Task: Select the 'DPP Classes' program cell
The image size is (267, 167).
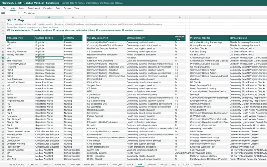Action: [209, 131]
